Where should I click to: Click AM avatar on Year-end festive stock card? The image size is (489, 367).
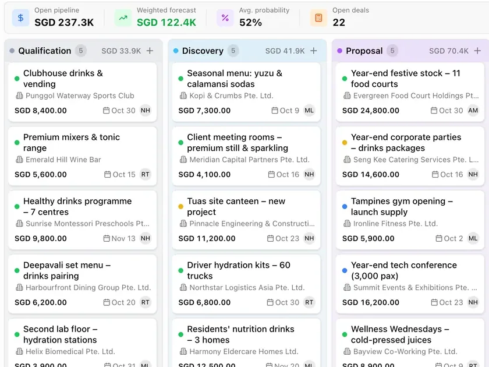pyautogui.click(x=473, y=111)
